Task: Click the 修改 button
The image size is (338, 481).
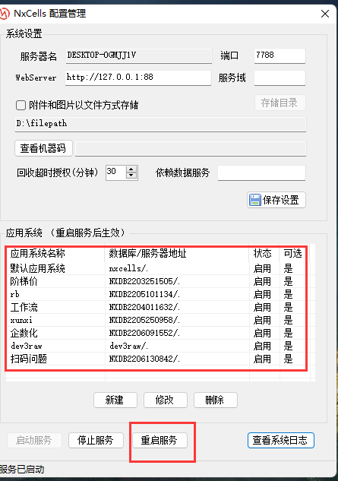Action: tap(166, 400)
